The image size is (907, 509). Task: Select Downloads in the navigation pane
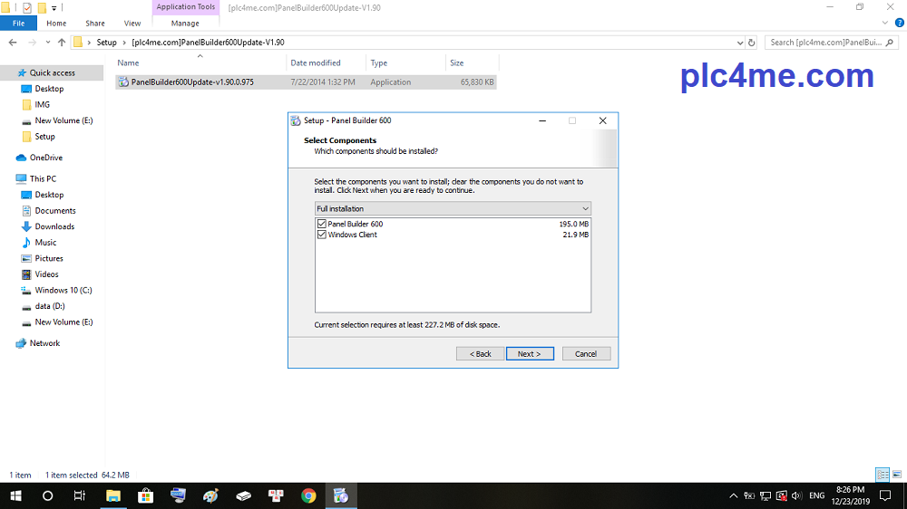(x=54, y=226)
